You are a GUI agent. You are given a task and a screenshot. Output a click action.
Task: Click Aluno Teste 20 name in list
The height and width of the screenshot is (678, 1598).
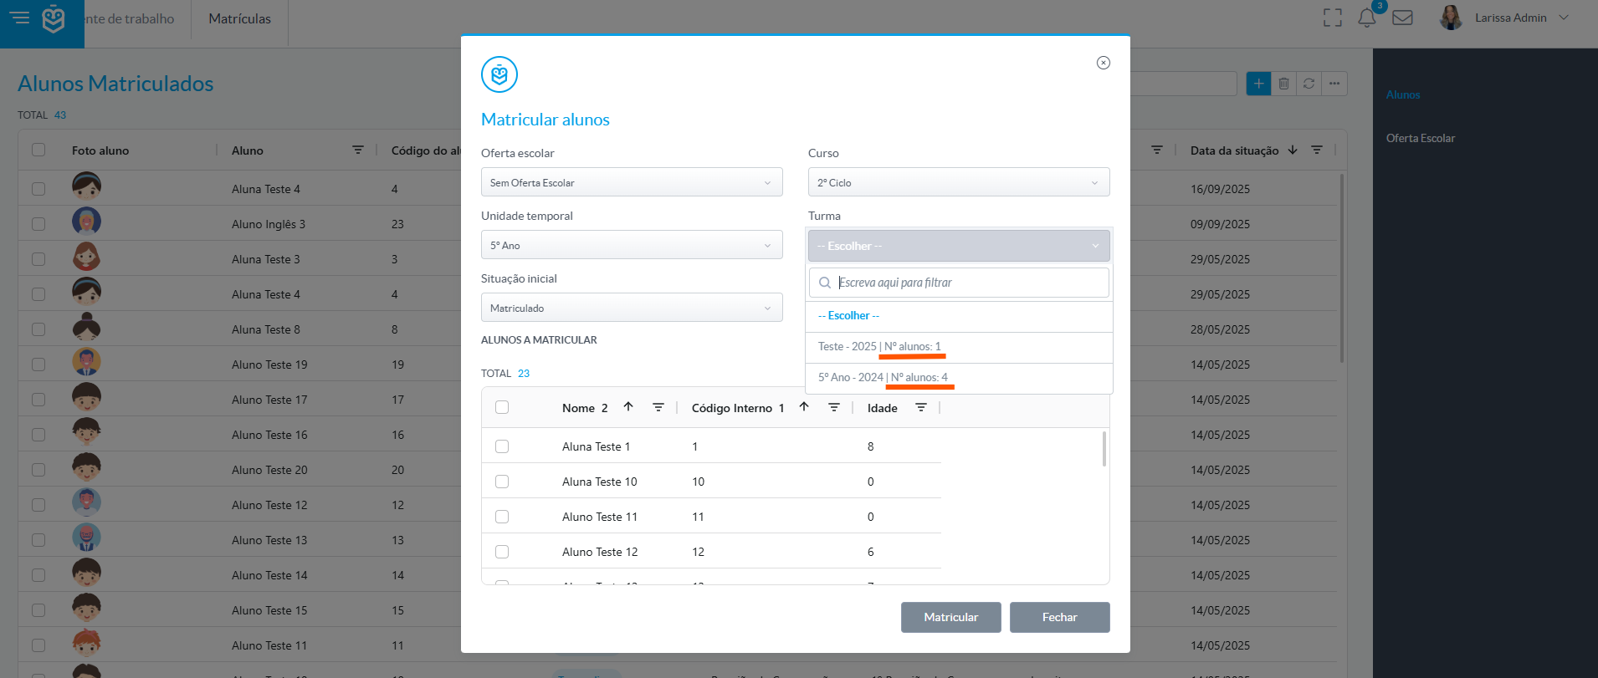tap(269, 470)
